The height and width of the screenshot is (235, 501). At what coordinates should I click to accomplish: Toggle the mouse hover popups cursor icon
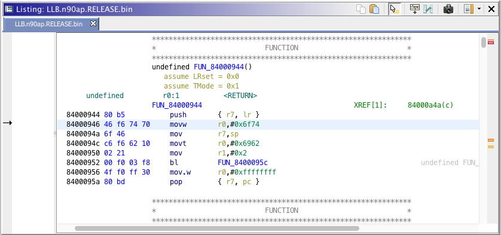point(395,9)
